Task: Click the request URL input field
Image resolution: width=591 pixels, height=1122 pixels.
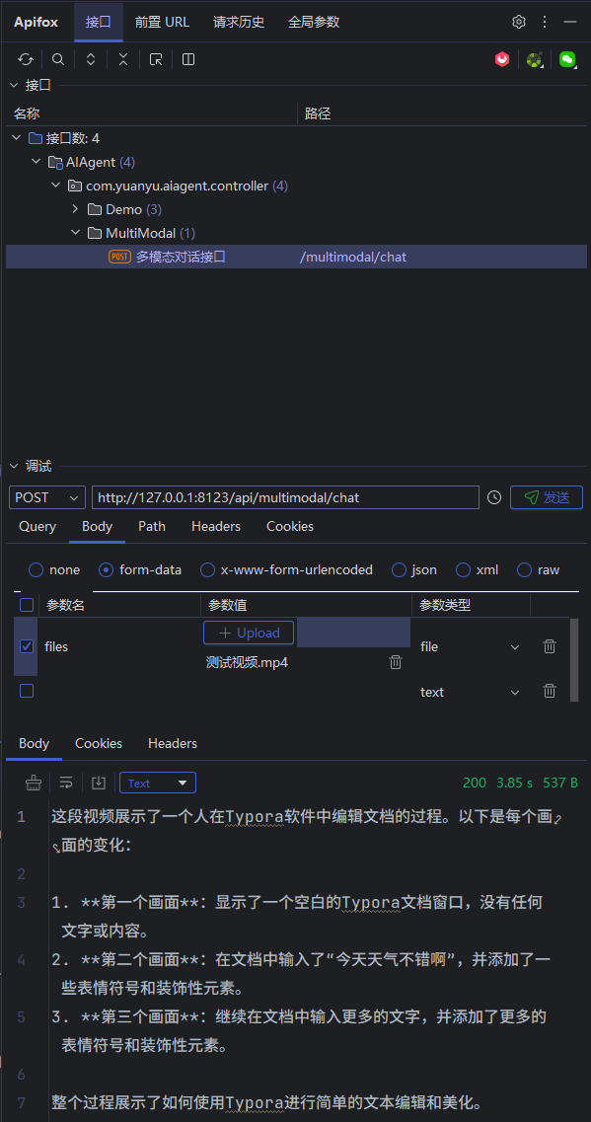Action: (x=285, y=497)
